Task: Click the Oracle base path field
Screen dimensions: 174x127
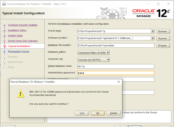Action: [114, 31]
